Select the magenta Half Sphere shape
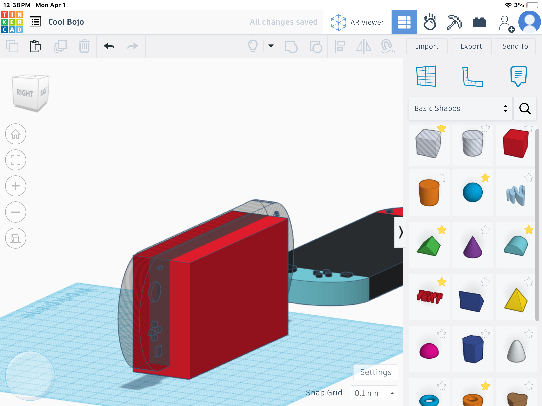 tap(429, 351)
